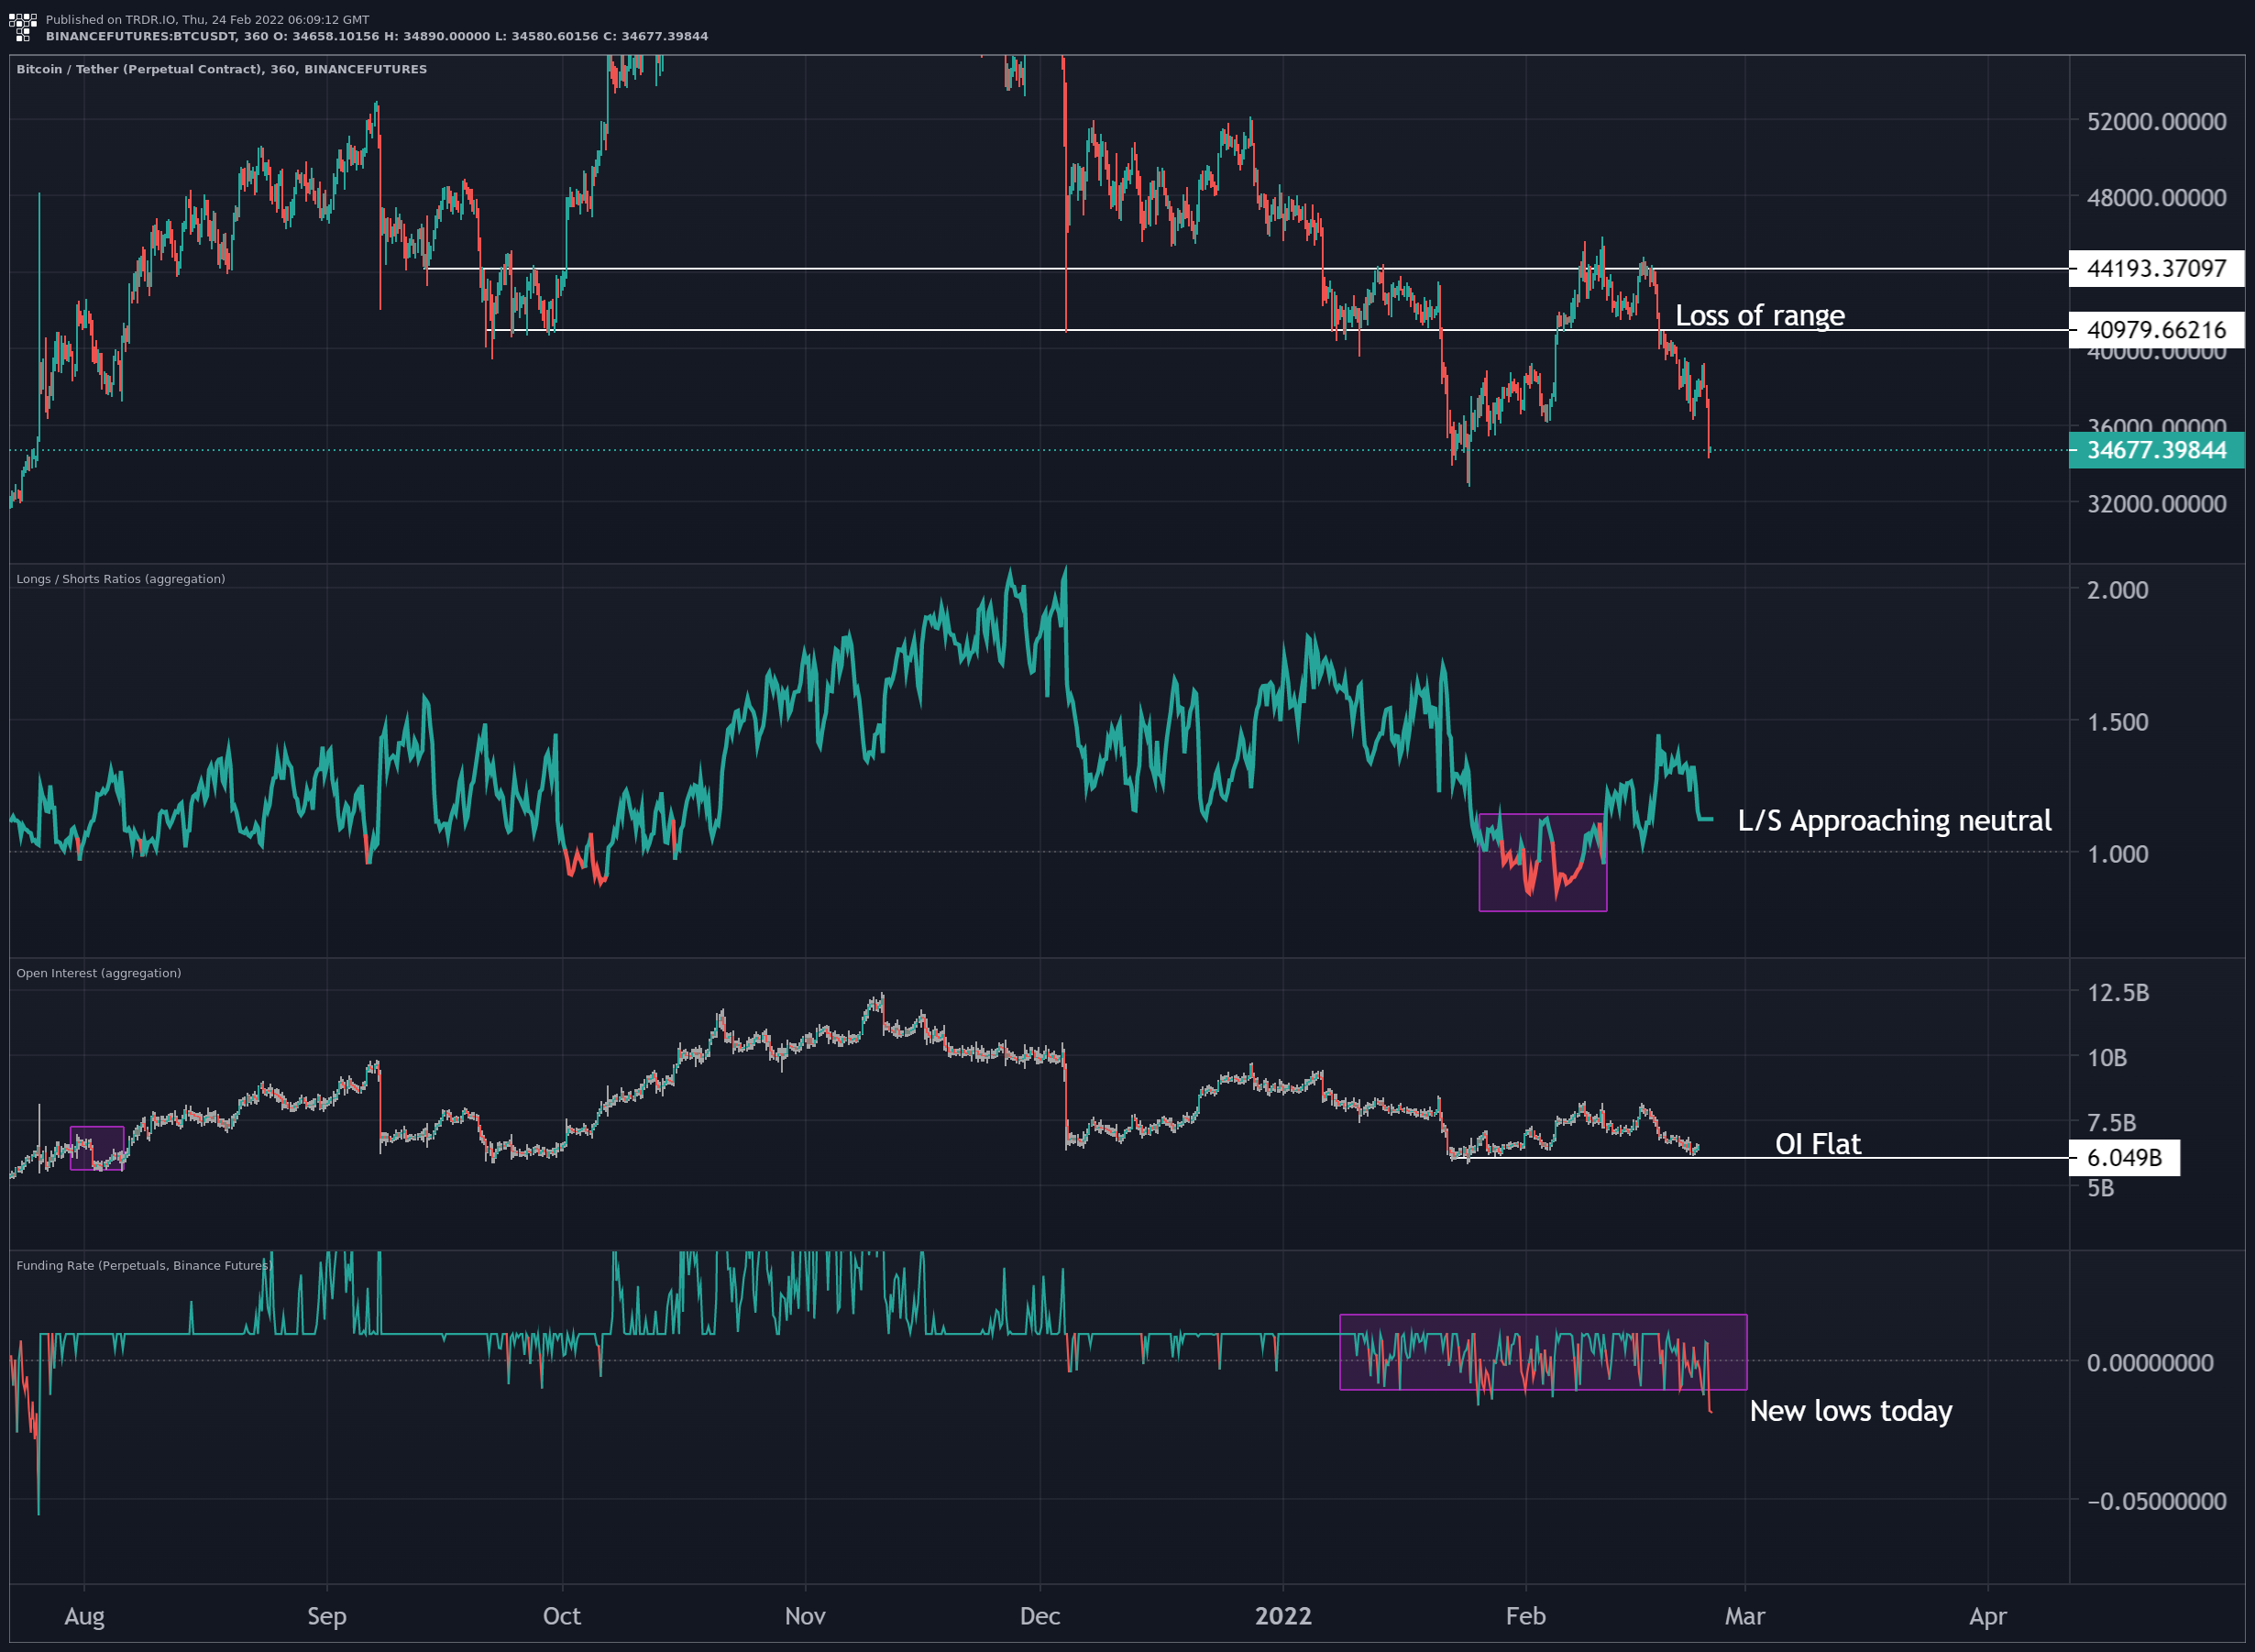Select the 'Loss of range' text annotation

pos(1759,315)
